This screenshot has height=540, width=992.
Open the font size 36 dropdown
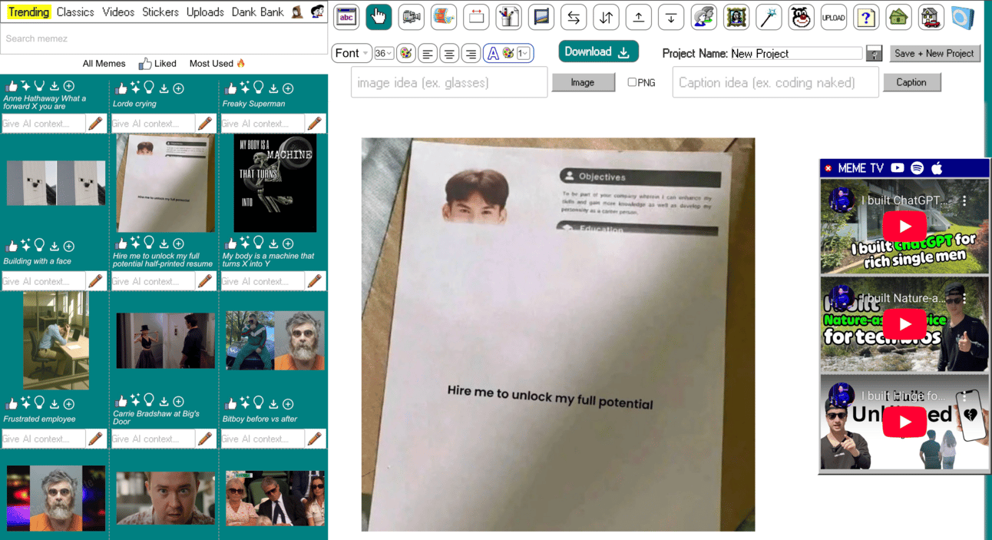[x=384, y=53]
